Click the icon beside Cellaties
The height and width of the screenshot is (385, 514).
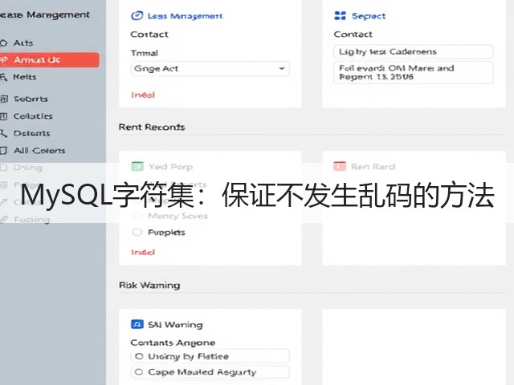tap(3, 116)
